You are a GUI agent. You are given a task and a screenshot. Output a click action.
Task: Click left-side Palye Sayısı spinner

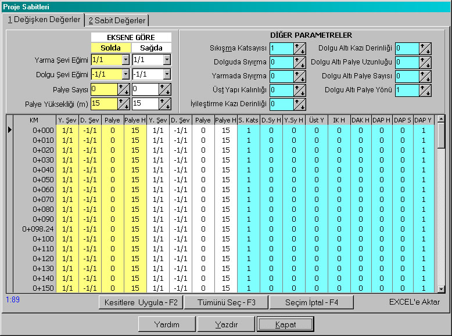(124, 89)
